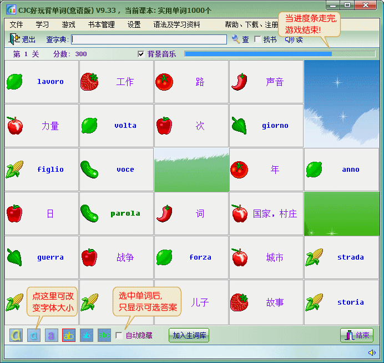Uncheck the 背景音乐 background music checkbox
Image resolution: width=384 pixels, height=363 pixels.
pyautogui.click(x=141, y=54)
